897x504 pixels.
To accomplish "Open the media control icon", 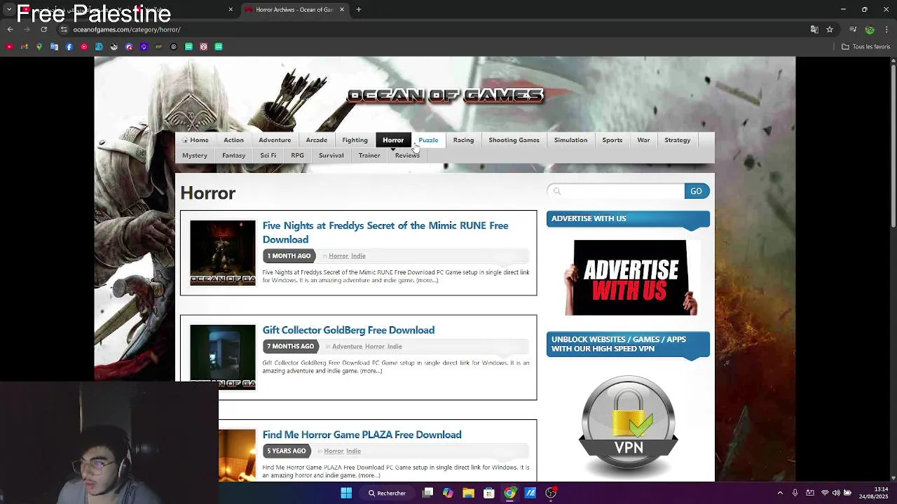I will 853,29.
